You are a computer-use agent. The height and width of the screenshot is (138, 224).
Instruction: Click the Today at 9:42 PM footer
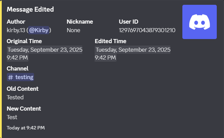(x=26, y=128)
